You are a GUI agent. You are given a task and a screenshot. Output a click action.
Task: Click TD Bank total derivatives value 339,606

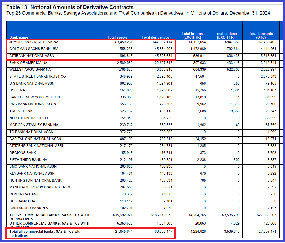coord(166,132)
